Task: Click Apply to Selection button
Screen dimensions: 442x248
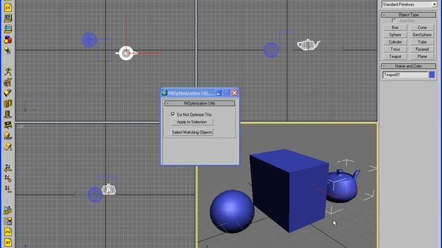Action: [x=192, y=122]
